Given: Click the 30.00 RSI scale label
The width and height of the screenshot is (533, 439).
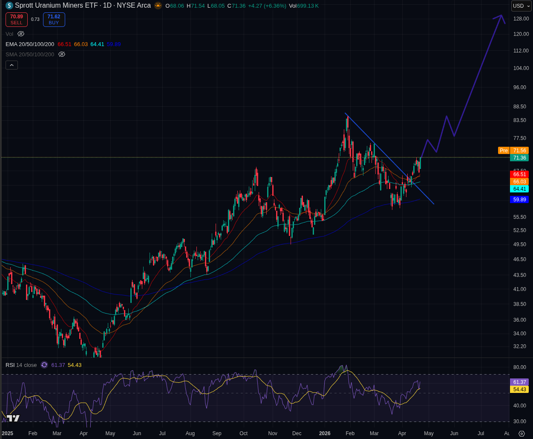Looking at the screenshot, I should (520, 422).
